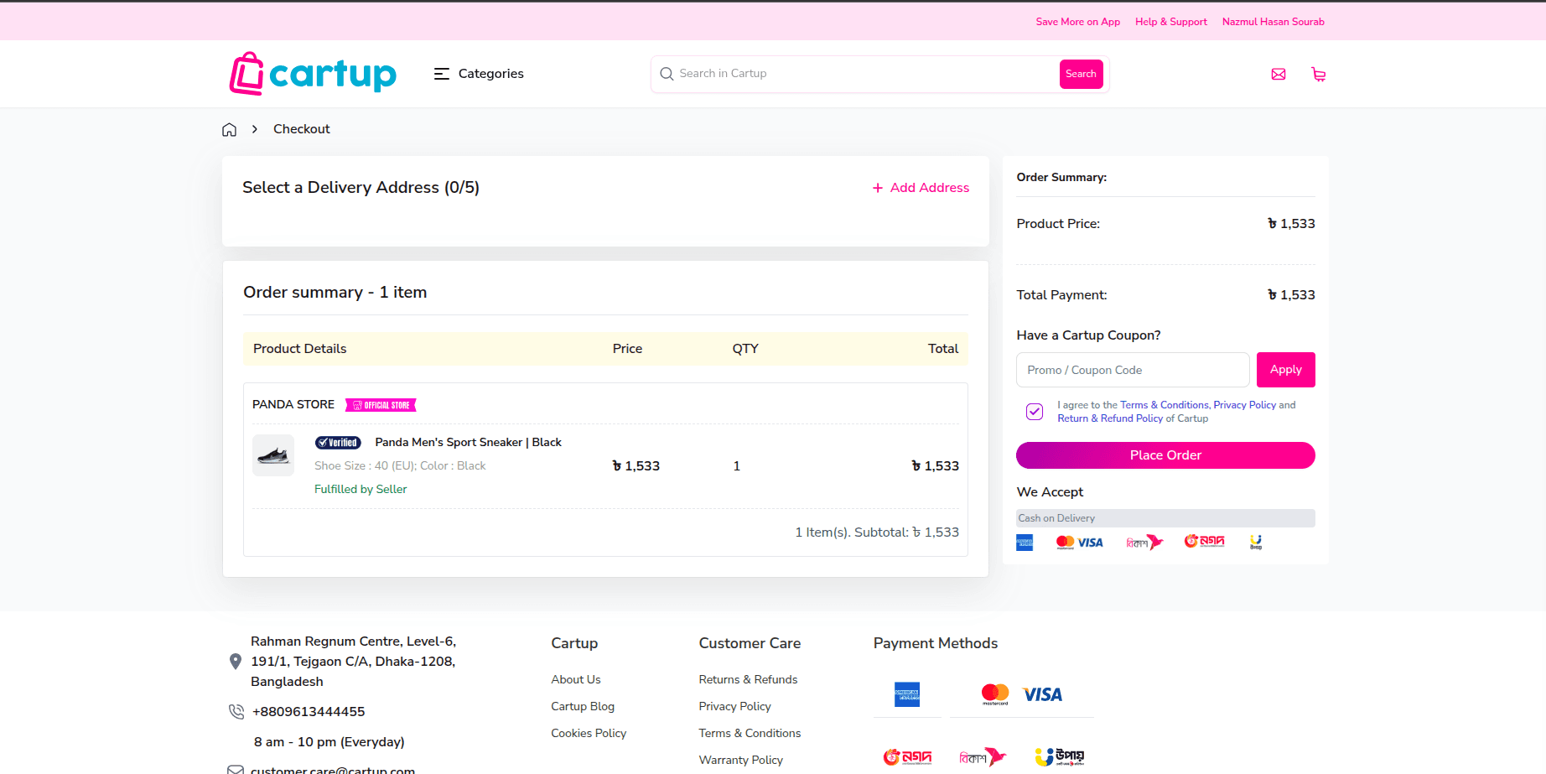Add a new delivery address
The height and width of the screenshot is (774, 1546).
click(920, 188)
